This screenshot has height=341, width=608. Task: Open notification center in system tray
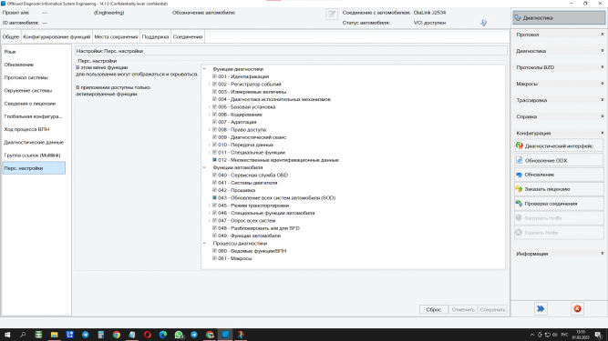point(598,335)
